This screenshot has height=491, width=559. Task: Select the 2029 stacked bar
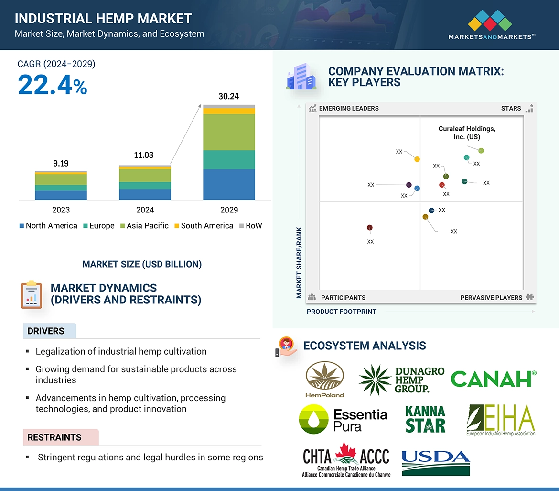click(229, 152)
